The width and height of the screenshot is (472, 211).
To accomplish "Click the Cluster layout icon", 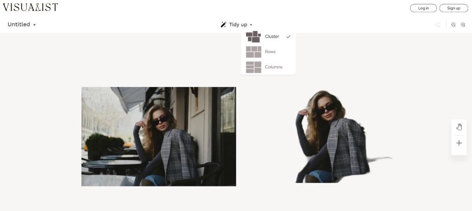I will coord(253,37).
